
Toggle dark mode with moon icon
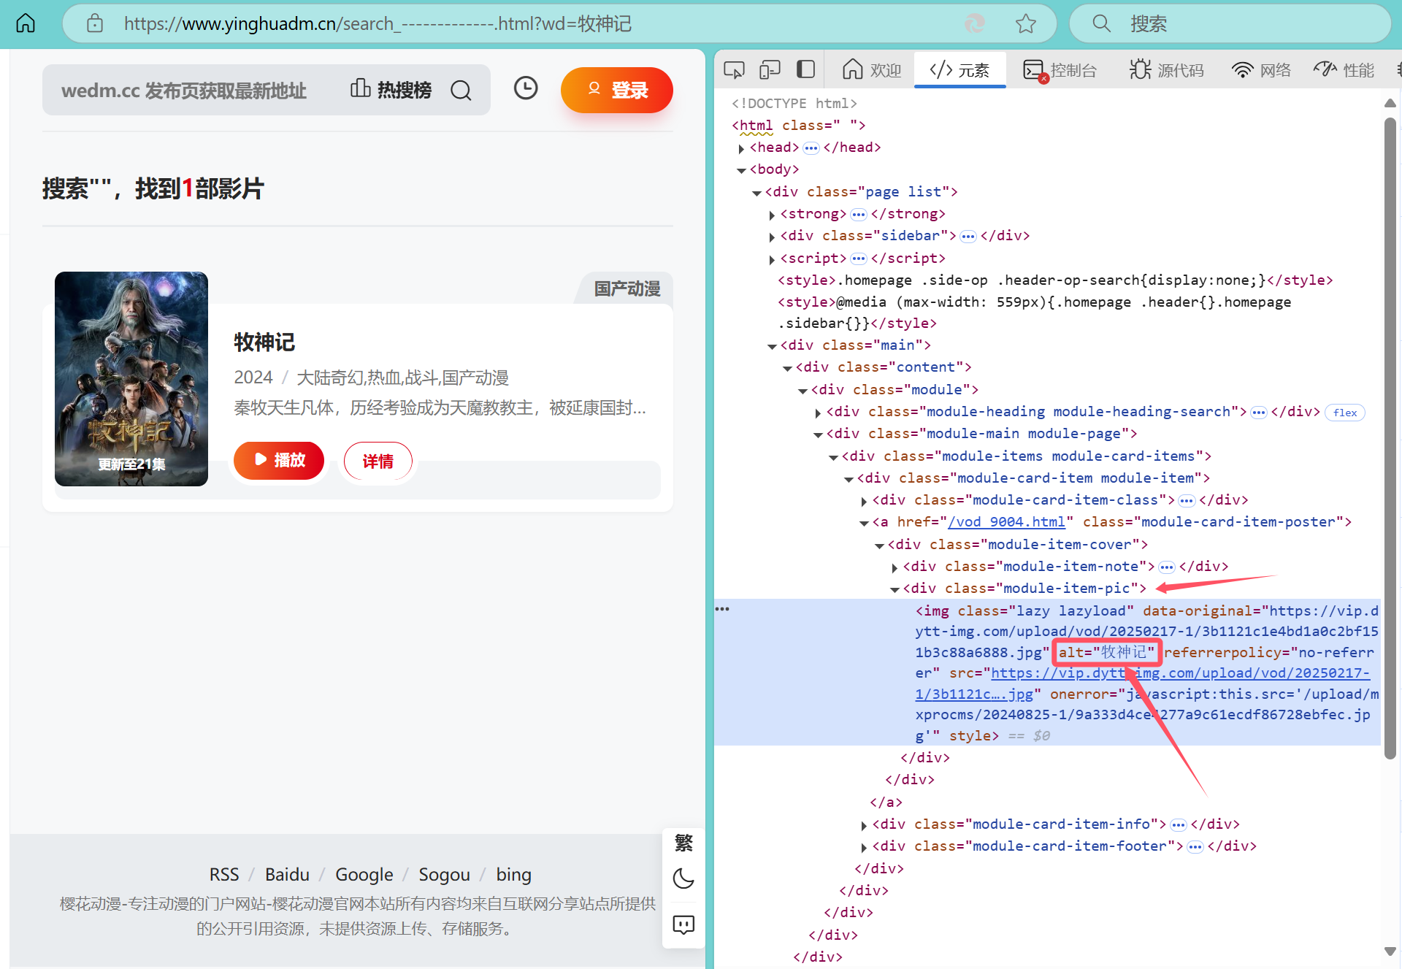(x=683, y=878)
